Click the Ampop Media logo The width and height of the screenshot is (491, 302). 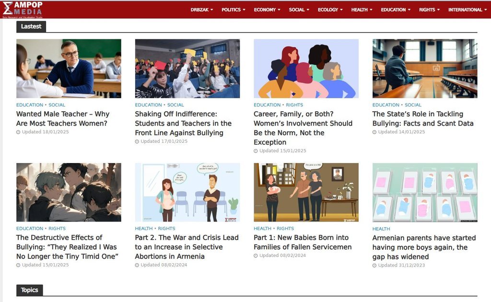click(22, 9)
